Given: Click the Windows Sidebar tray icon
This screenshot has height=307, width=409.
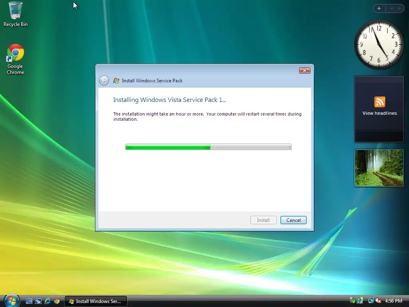Looking at the screenshot, I should click(x=360, y=301).
